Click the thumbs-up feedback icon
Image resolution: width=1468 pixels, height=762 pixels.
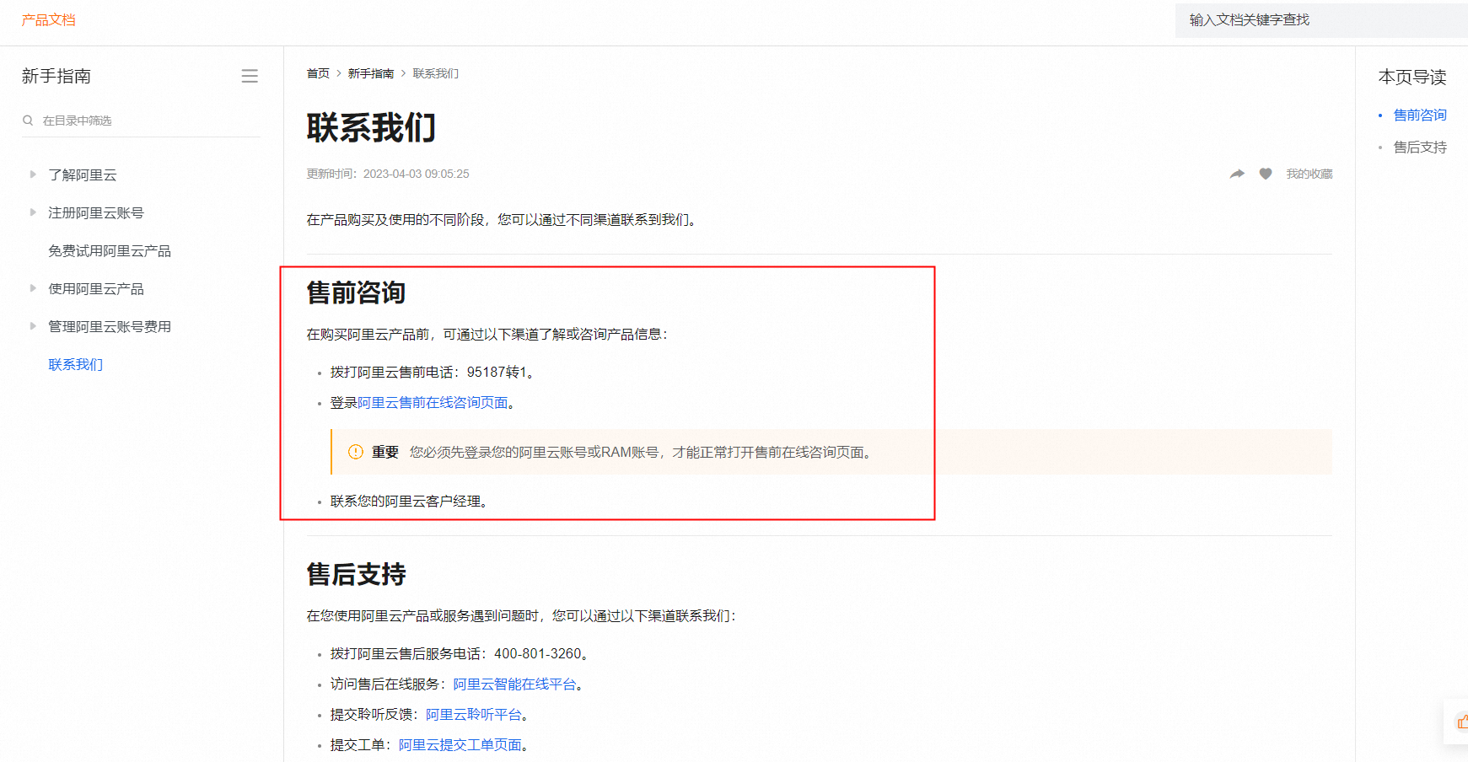[x=1462, y=722]
